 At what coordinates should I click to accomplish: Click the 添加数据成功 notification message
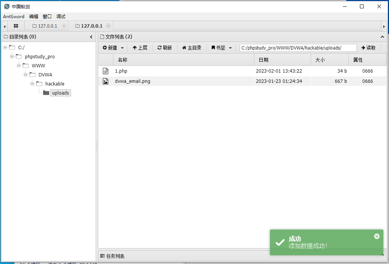(x=308, y=246)
